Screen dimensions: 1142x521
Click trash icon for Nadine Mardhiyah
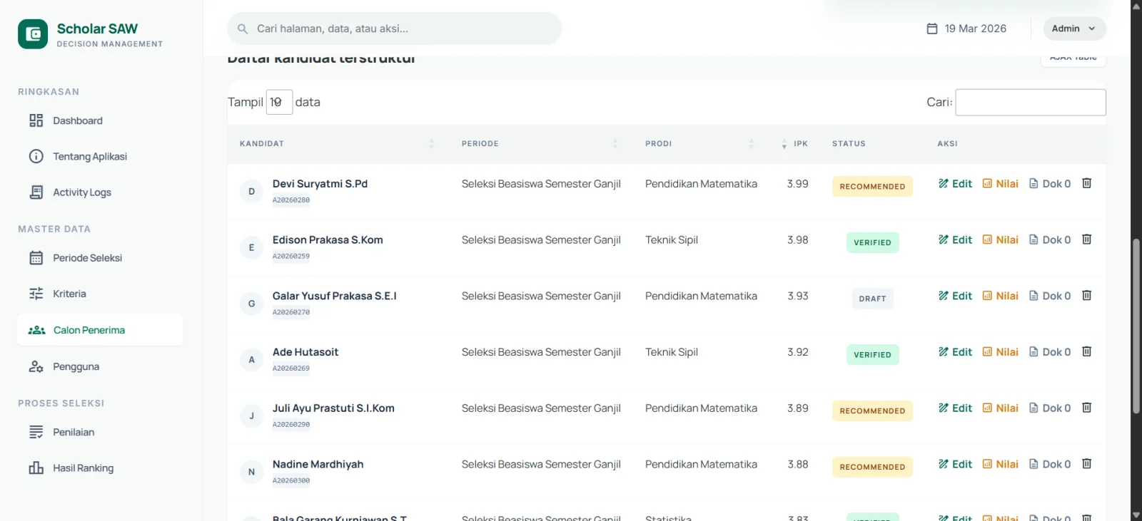1086,464
